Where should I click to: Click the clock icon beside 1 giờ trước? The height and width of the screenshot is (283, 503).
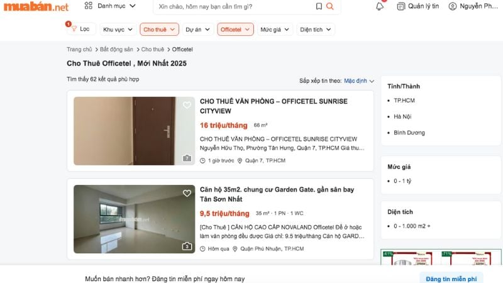coord(202,161)
